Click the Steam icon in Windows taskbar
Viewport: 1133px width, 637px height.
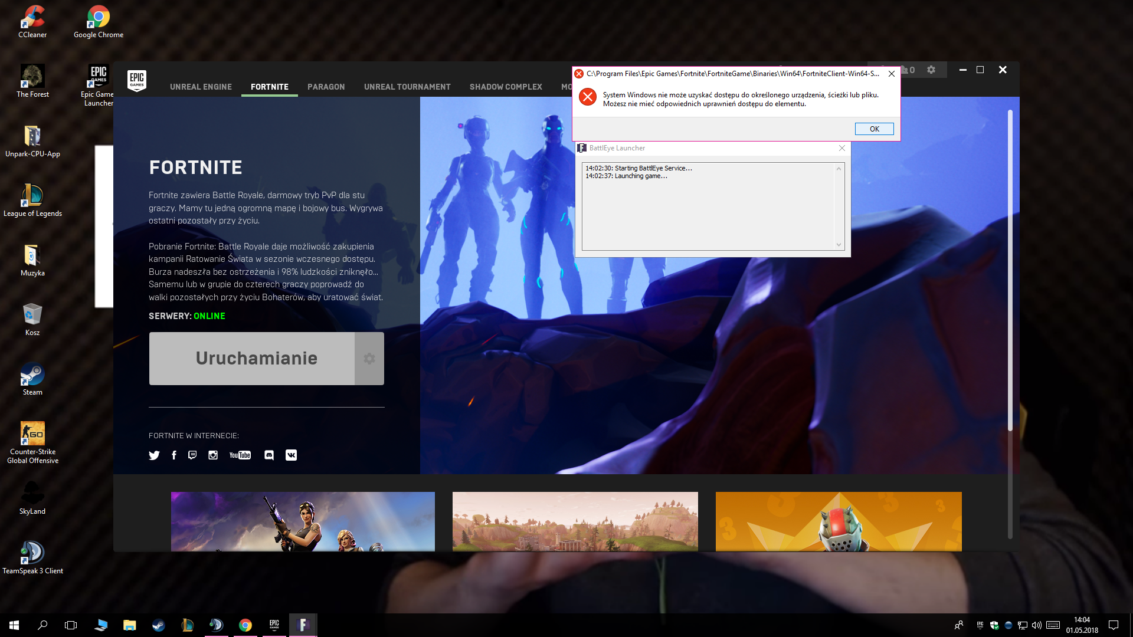[x=158, y=625]
